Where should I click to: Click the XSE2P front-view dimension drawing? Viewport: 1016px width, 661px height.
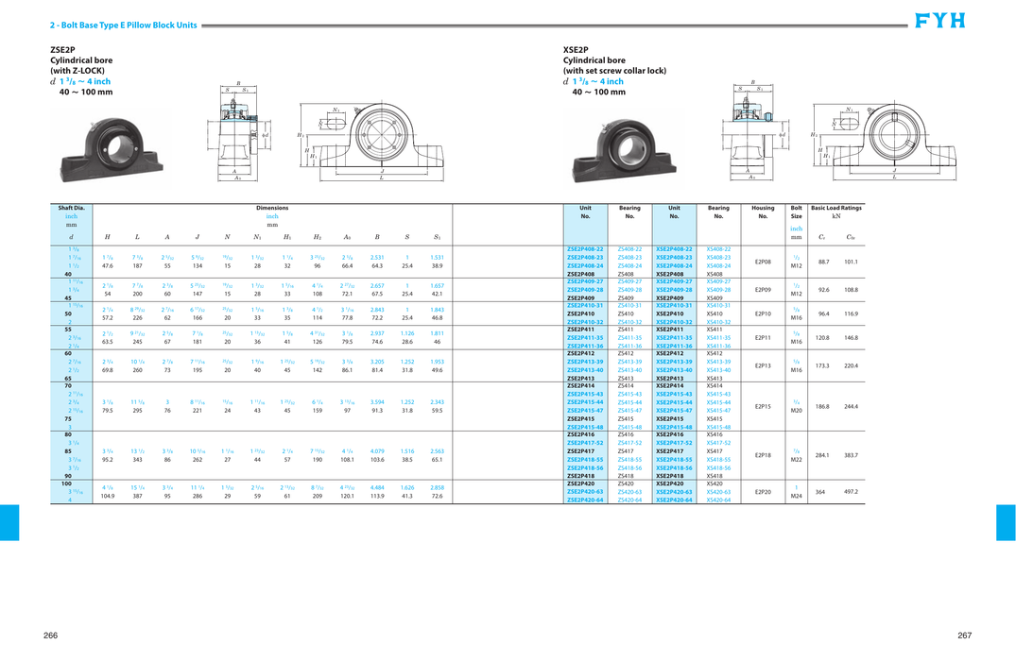[885, 141]
